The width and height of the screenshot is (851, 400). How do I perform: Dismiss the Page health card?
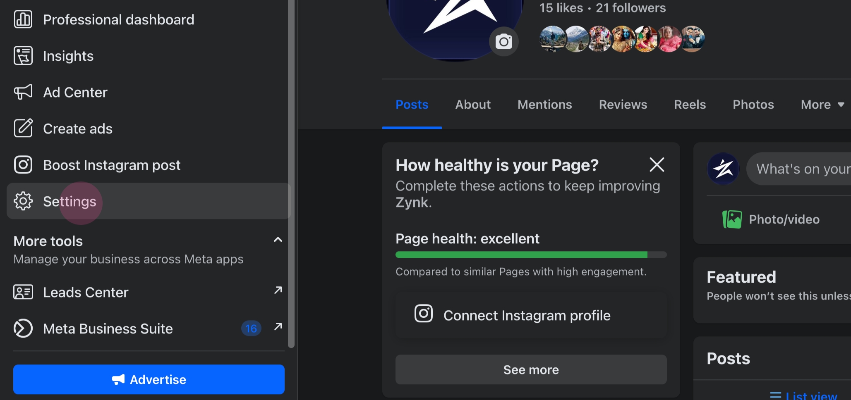point(657,164)
